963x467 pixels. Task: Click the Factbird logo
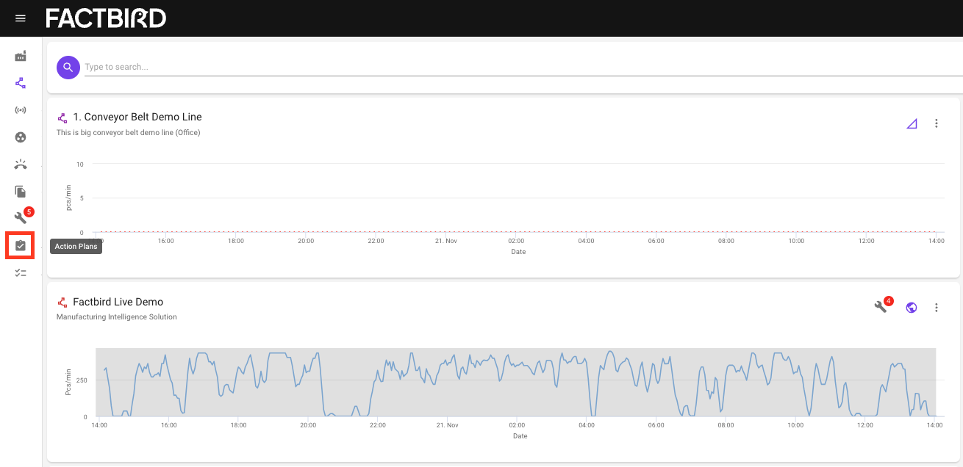[x=106, y=18]
